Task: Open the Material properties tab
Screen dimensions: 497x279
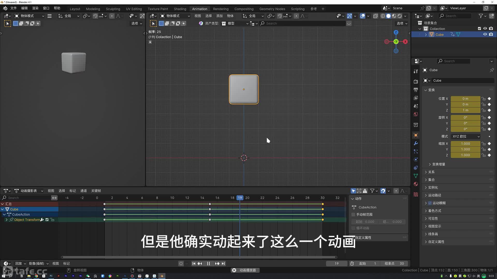Action: point(416,184)
